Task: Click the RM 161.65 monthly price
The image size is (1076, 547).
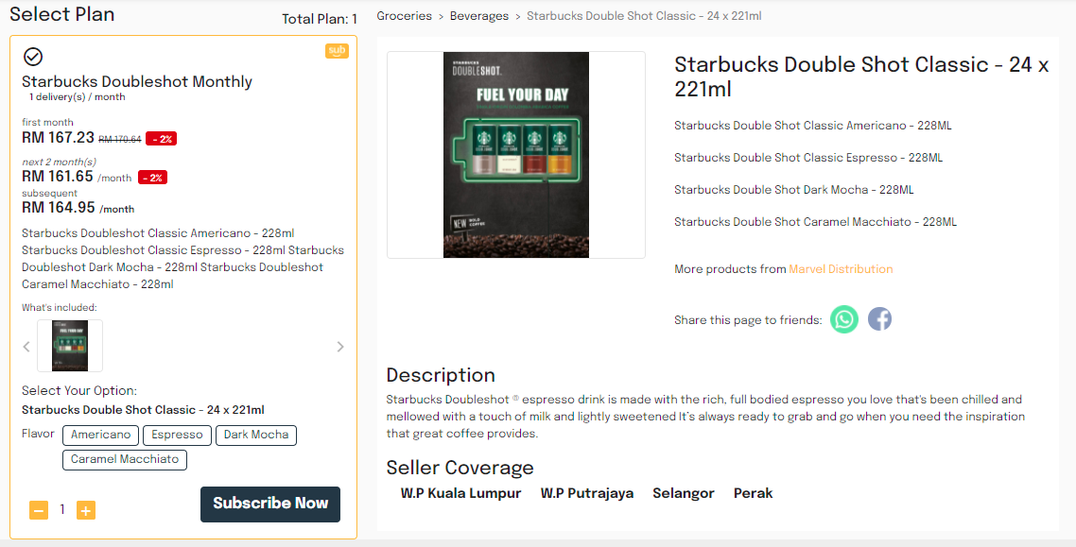Action: coord(58,176)
